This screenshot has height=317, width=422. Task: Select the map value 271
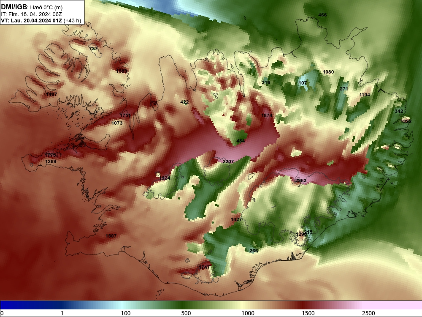(x=344, y=89)
